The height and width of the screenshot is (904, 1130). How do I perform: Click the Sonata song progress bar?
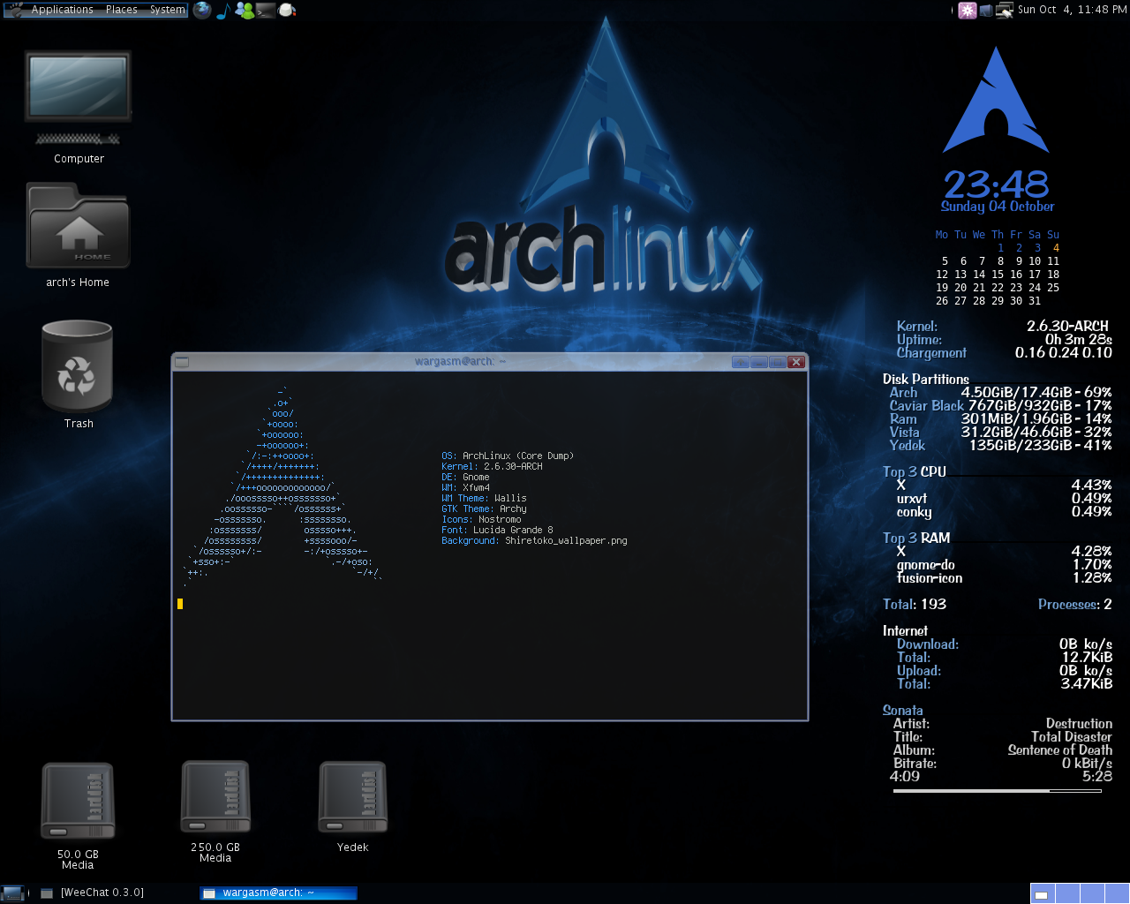coord(997,791)
